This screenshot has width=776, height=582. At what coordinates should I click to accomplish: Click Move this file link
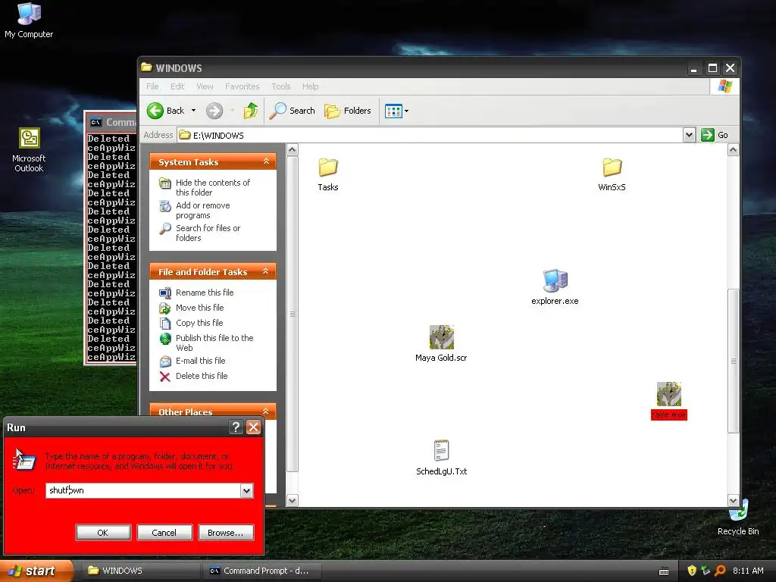(x=199, y=308)
